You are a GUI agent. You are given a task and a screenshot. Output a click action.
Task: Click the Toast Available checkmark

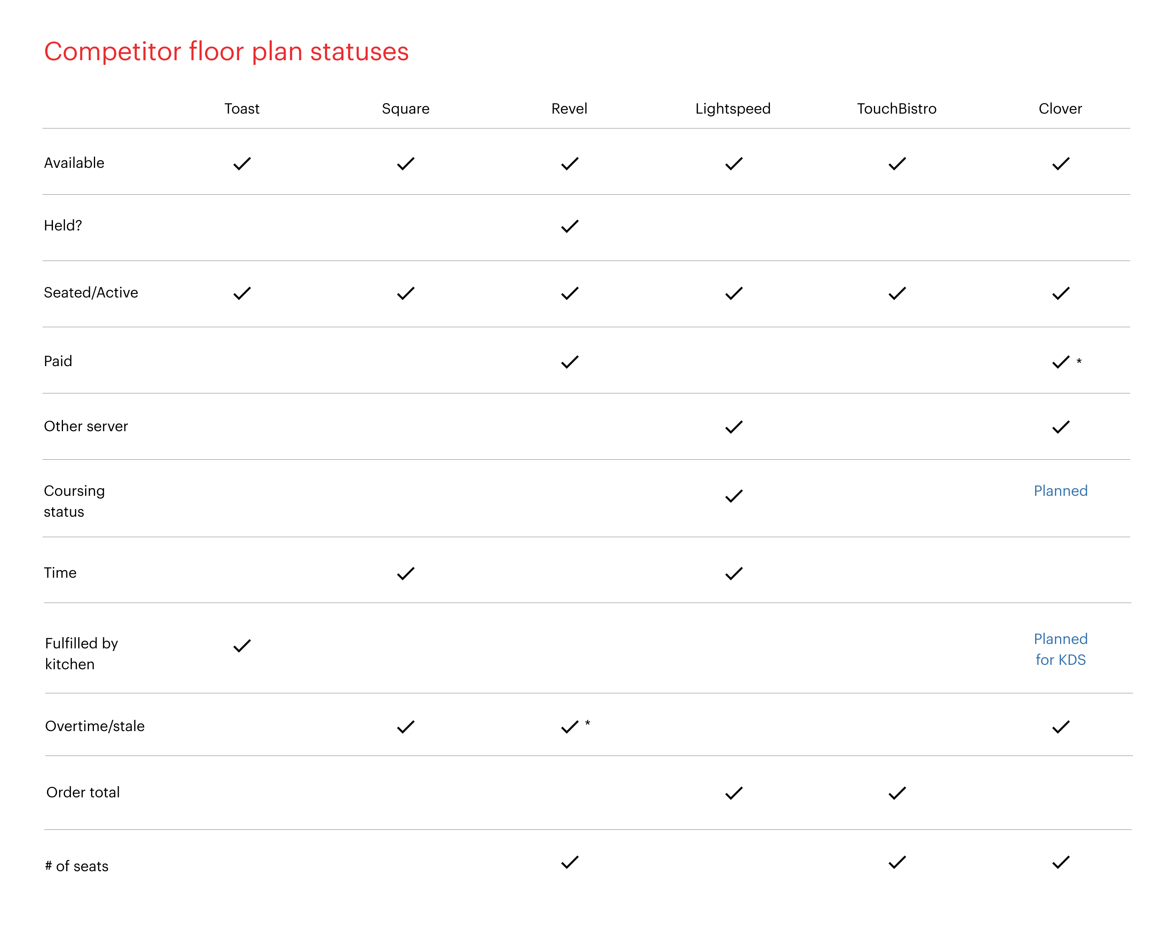242,164
